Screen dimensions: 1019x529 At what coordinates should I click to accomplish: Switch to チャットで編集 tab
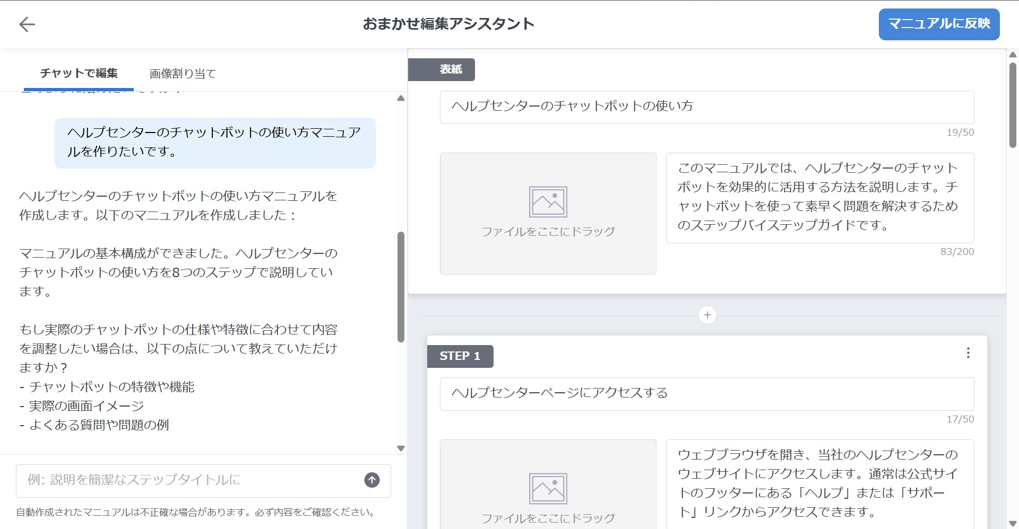(x=79, y=73)
